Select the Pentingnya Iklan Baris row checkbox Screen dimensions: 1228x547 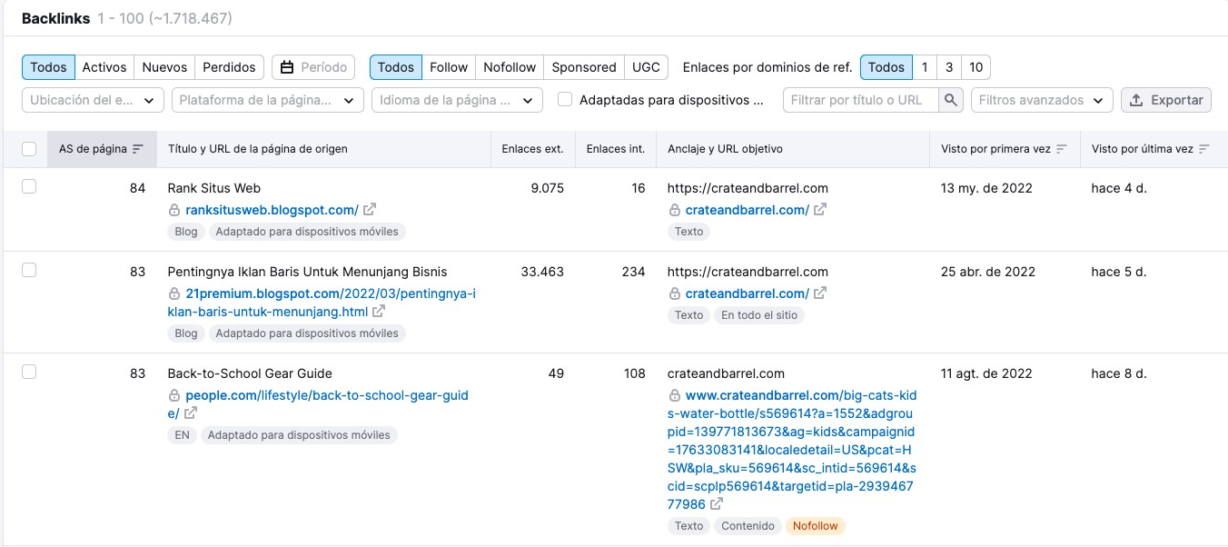29,270
